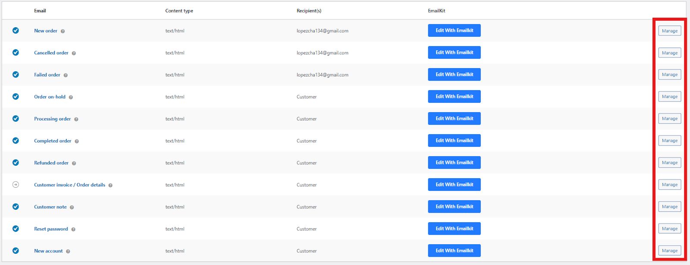This screenshot has height=265, width=690.
Task: Manage the Completed order email
Action: tap(670, 141)
